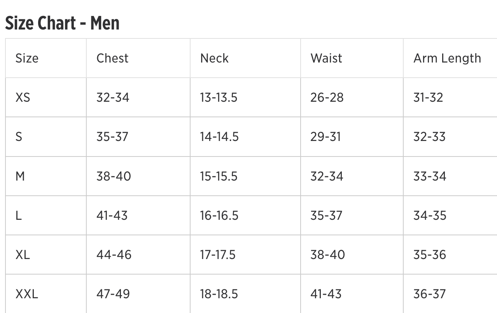
Task: Click the Waist column header
Action: click(326, 58)
